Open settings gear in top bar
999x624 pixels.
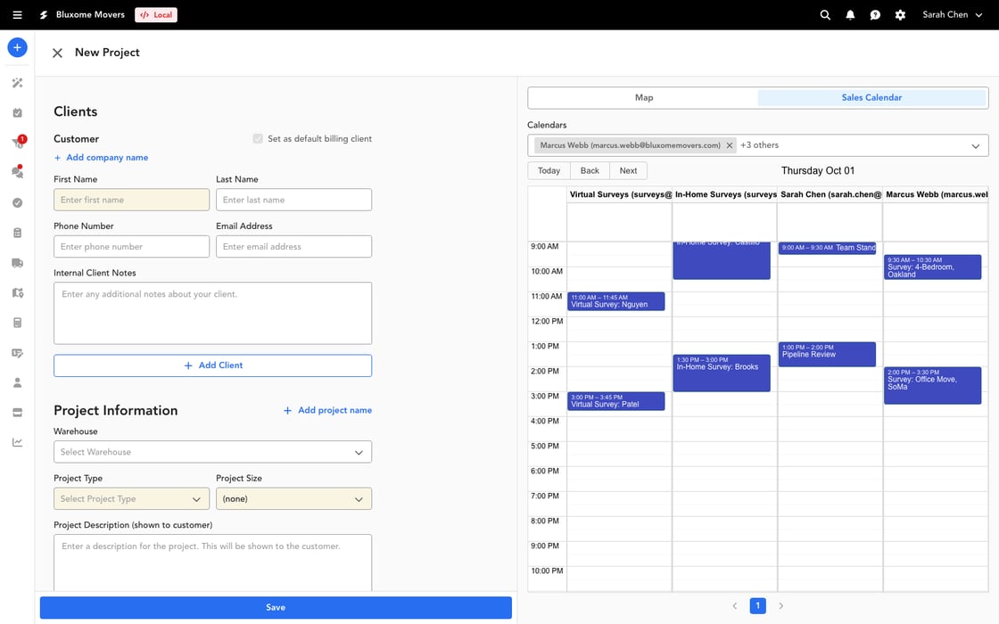pos(900,14)
